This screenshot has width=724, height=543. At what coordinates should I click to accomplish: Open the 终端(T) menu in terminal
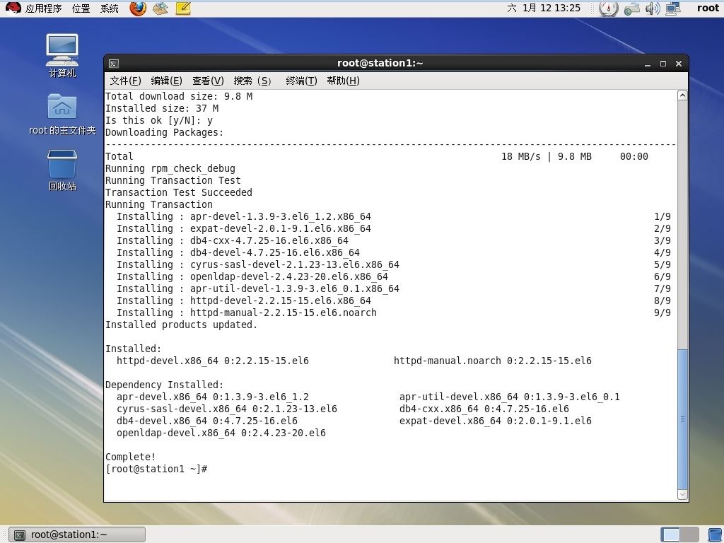click(301, 81)
